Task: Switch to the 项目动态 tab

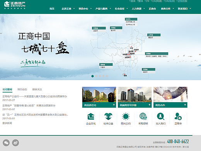Action: (x=22, y=89)
